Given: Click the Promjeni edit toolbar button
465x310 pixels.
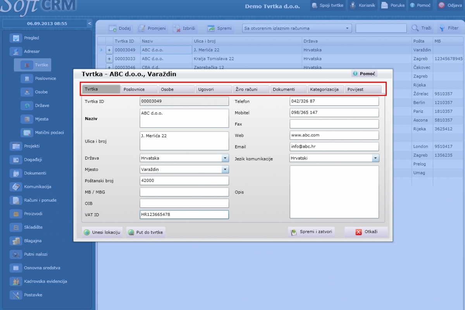Looking at the screenshot, I should tap(152, 28).
